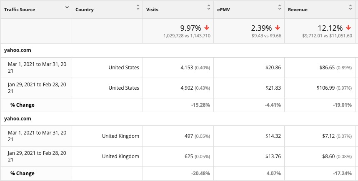Click the Revenue column header text

click(x=298, y=10)
